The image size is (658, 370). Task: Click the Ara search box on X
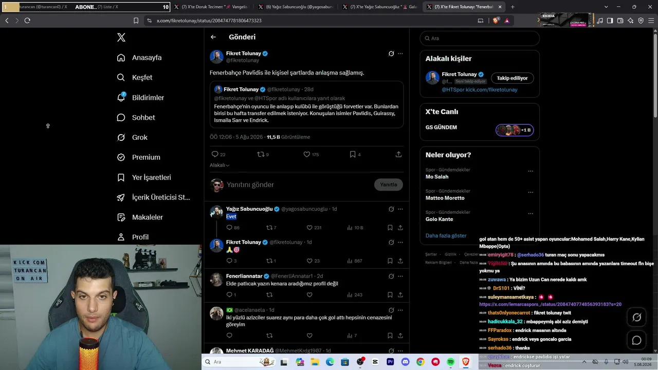pyautogui.click(x=480, y=38)
